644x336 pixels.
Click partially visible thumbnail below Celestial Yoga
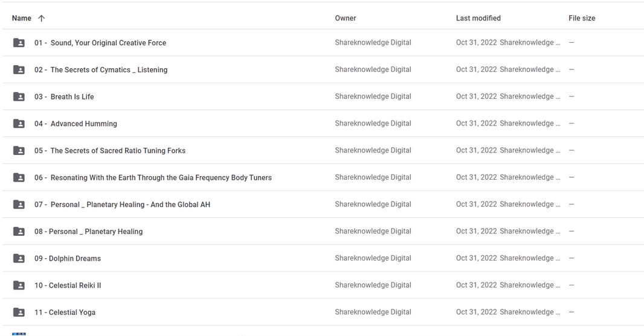click(19, 334)
